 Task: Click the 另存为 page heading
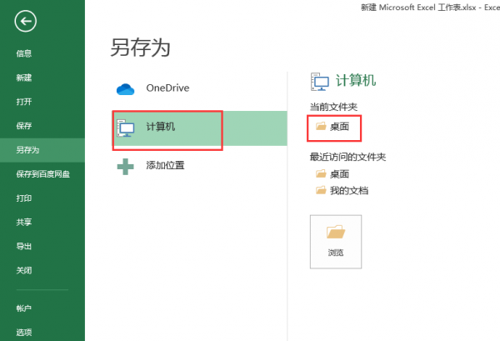140,48
